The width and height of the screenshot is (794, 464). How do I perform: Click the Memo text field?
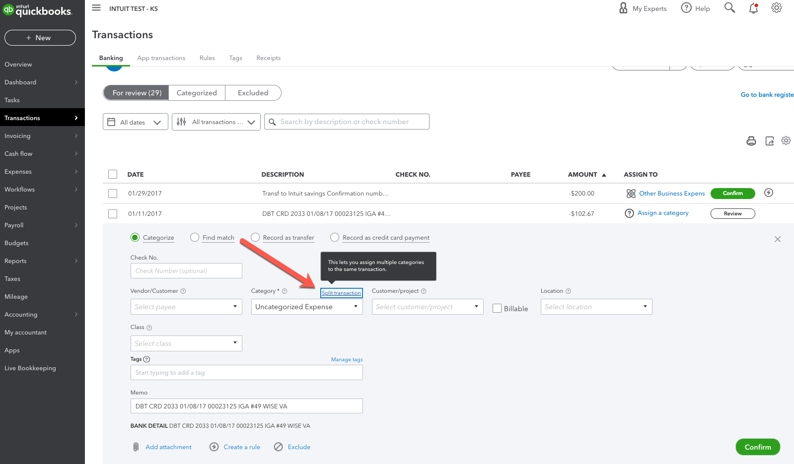click(247, 406)
